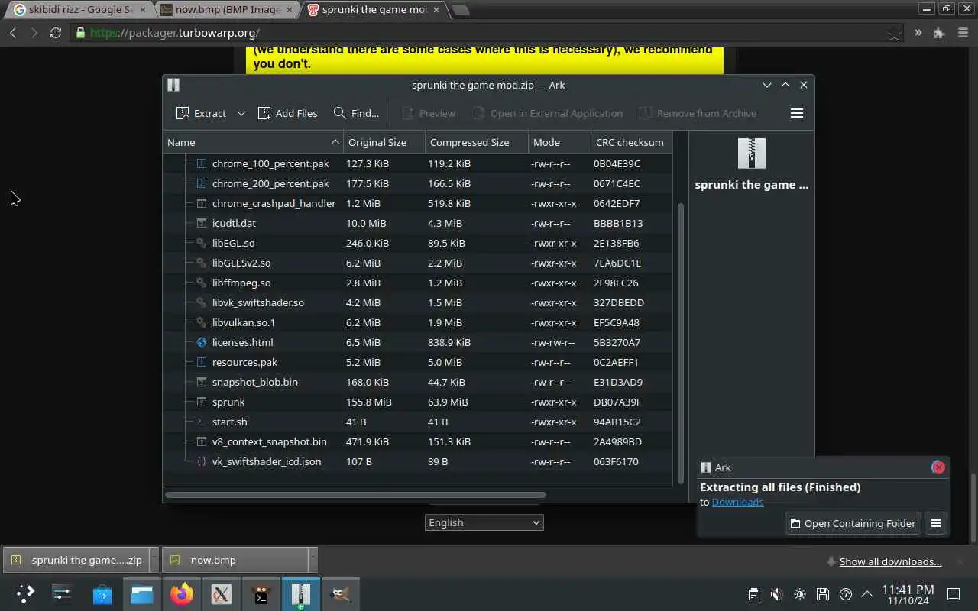The image size is (978, 611).
Task: Select libffmpeg.so file
Action: pyautogui.click(x=418, y=283)
